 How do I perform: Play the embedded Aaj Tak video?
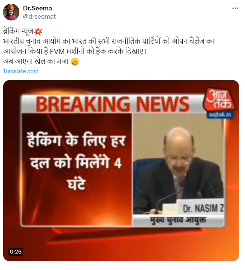click(121, 170)
